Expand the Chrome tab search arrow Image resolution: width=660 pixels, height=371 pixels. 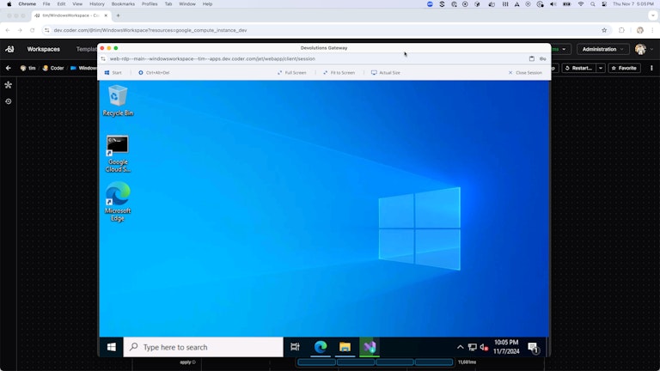click(x=653, y=15)
